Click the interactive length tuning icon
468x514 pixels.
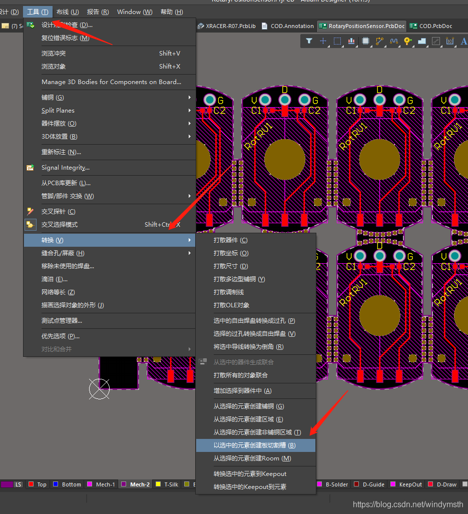coord(393,41)
